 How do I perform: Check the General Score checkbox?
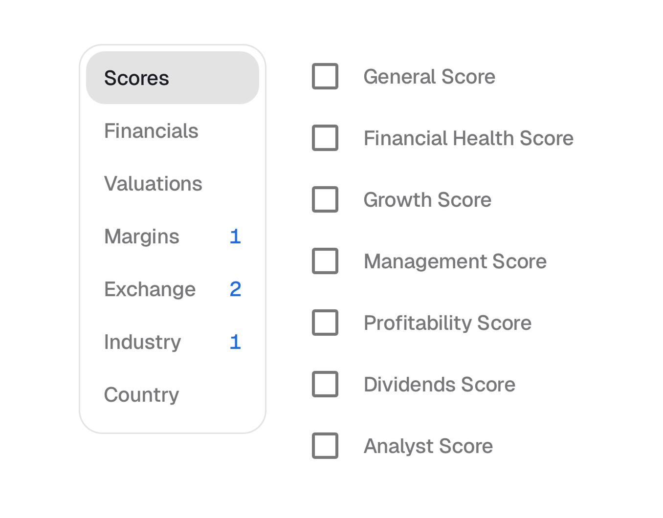click(325, 76)
